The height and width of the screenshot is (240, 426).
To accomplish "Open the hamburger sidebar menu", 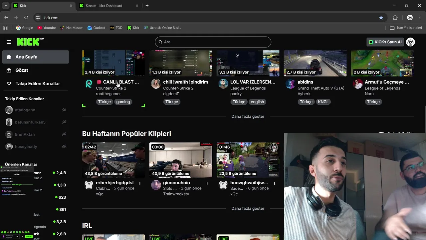I will coord(9,42).
